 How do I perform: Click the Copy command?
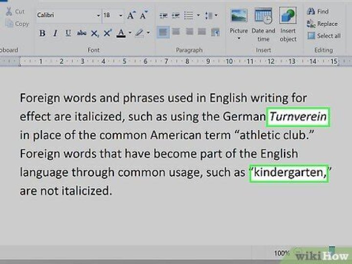(18, 24)
